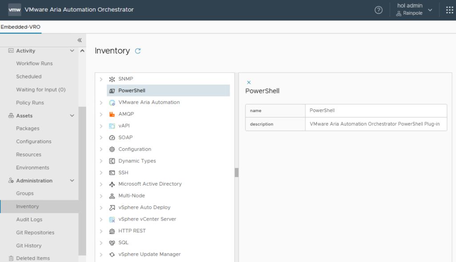Screen dimensions: 456x262
Task: Select the PowerShell description value text
Action: [x=375, y=124]
